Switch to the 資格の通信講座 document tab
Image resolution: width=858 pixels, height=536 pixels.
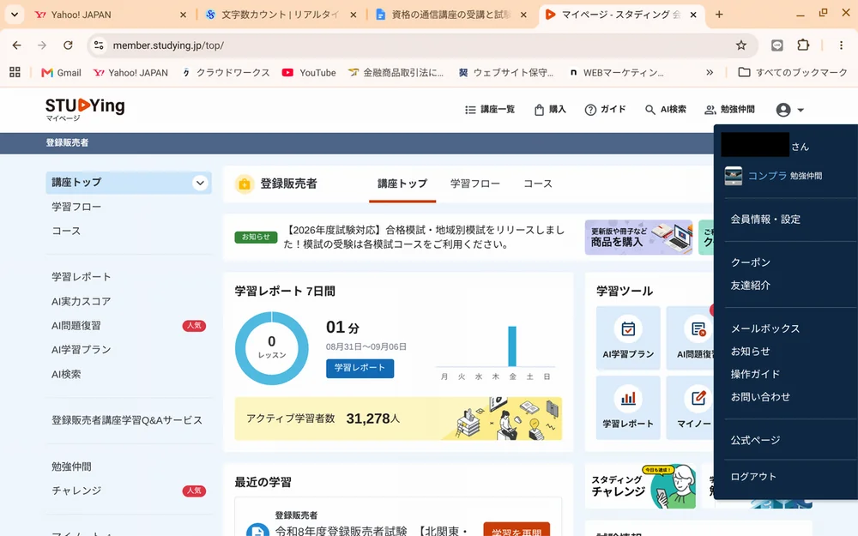(x=450, y=15)
